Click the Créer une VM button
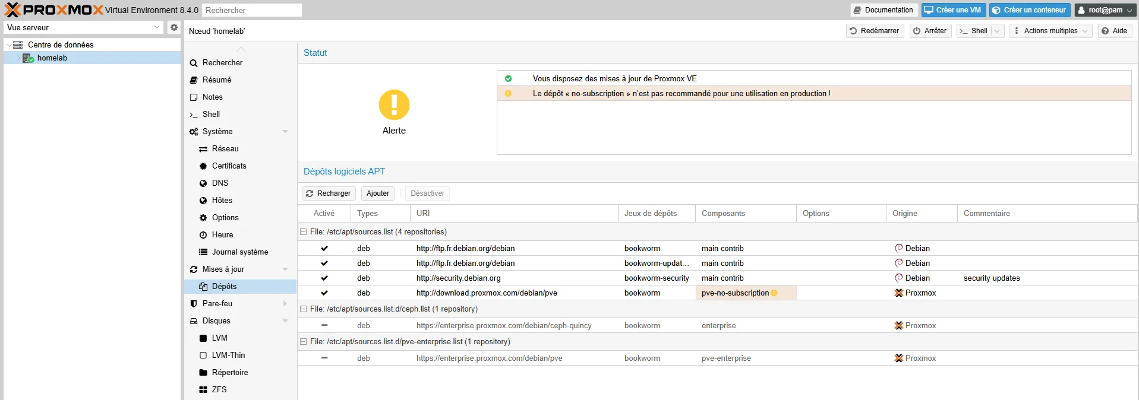Screen dimensions: 1139x400 [953, 10]
